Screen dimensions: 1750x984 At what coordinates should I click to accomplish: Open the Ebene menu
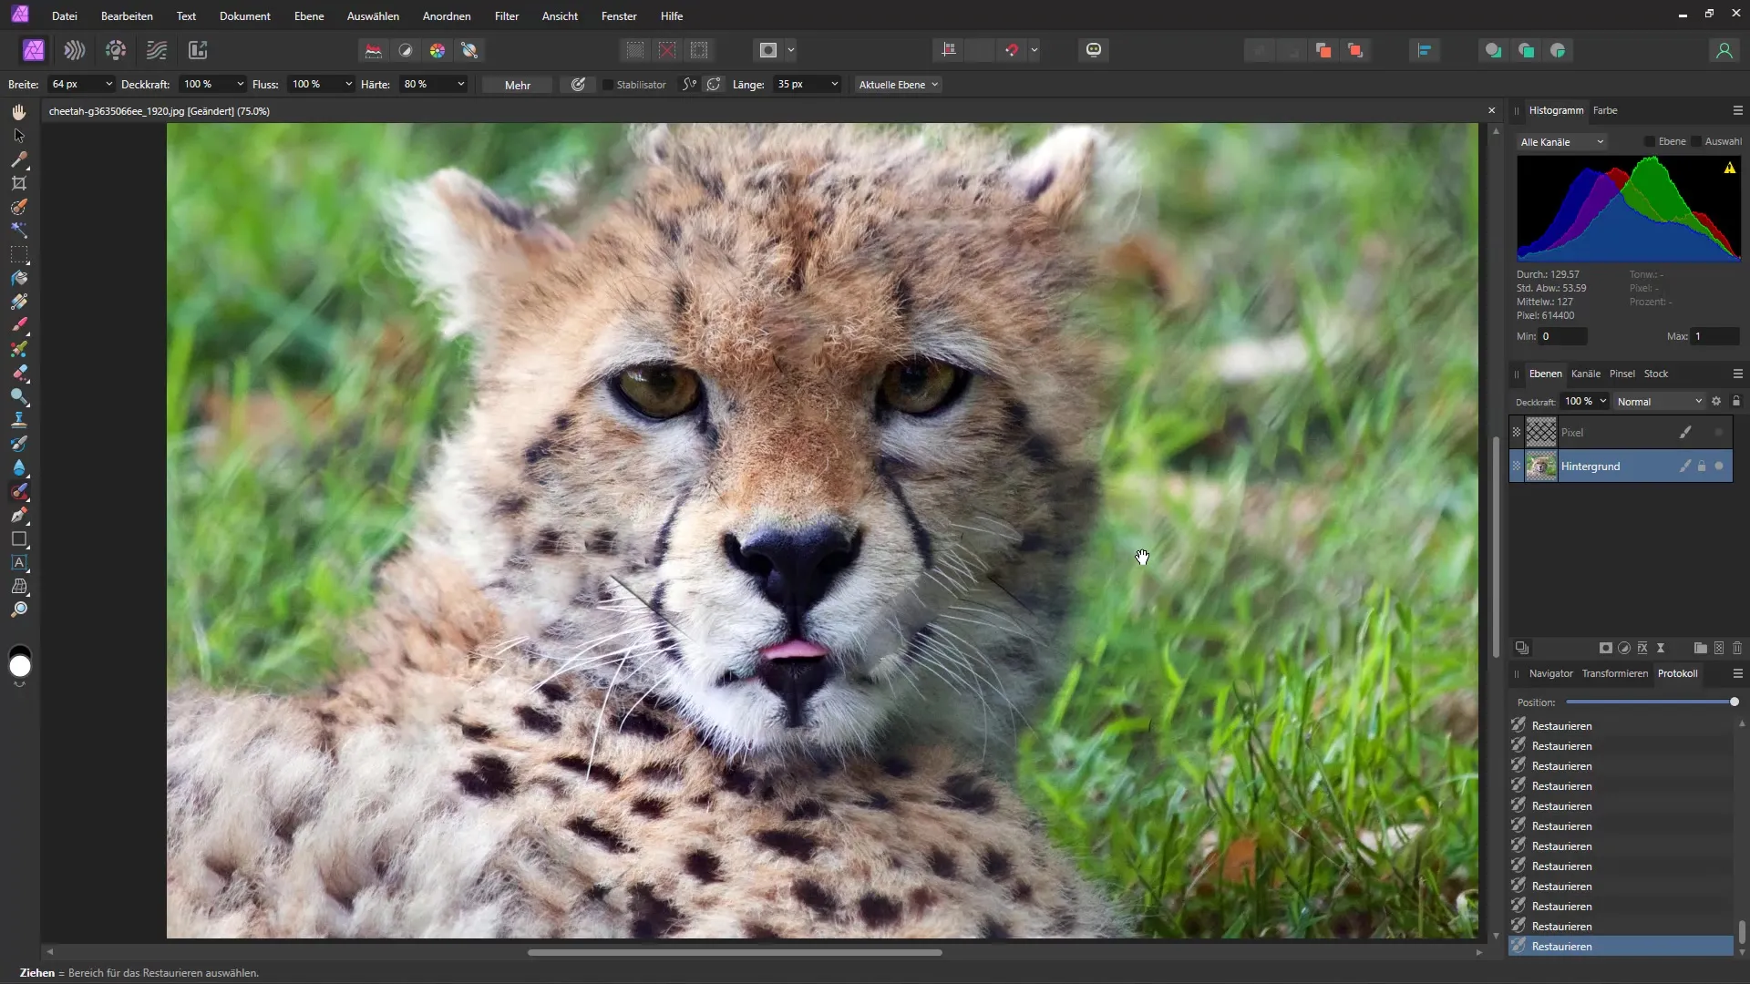(x=309, y=16)
